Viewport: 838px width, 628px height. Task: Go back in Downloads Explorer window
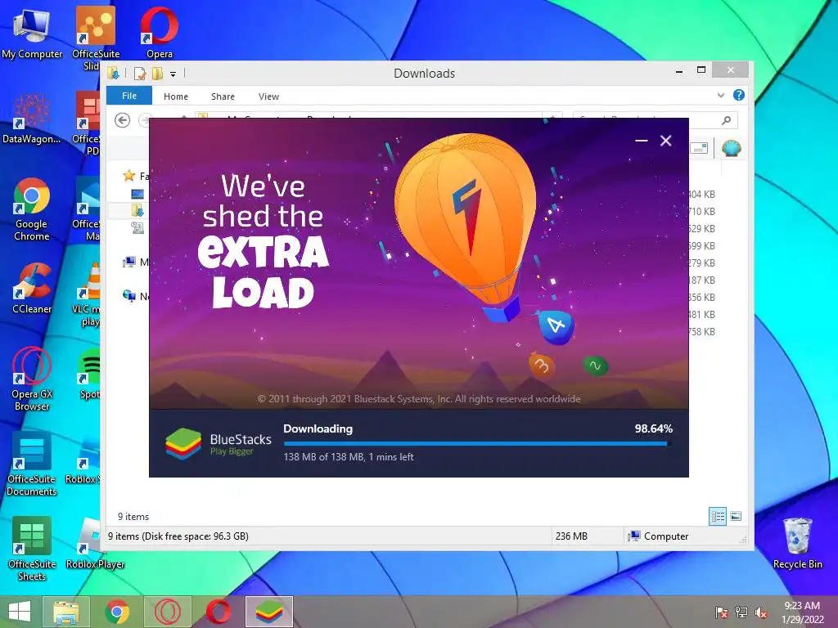[x=123, y=120]
